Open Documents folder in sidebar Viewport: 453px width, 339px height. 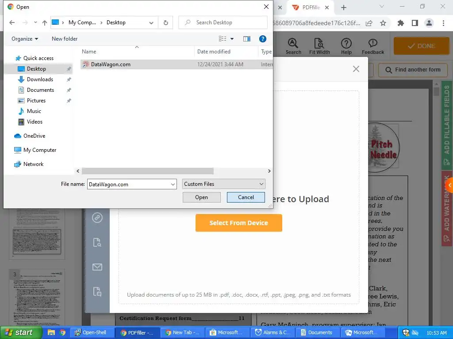[x=40, y=90]
